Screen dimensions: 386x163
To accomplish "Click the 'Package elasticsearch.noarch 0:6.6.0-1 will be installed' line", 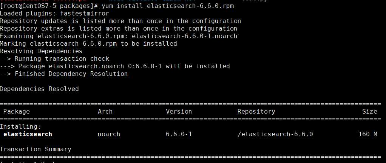I will point(115,66).
